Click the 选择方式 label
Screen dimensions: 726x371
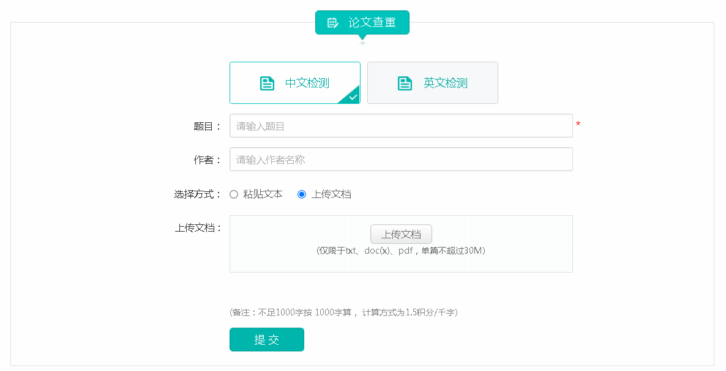coord(197,194)
